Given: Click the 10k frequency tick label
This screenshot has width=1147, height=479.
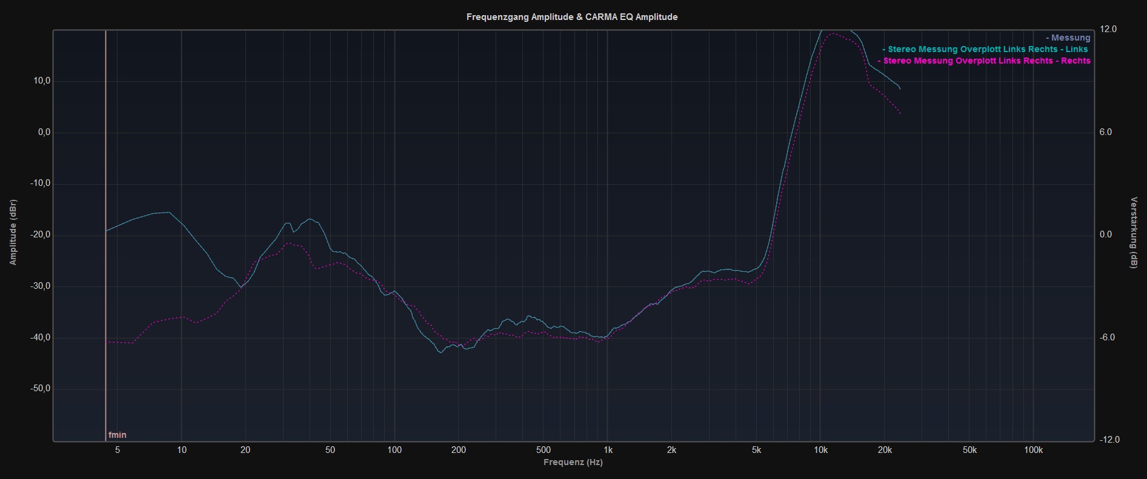Looking at the screenshot, I should tap(820, 450).
